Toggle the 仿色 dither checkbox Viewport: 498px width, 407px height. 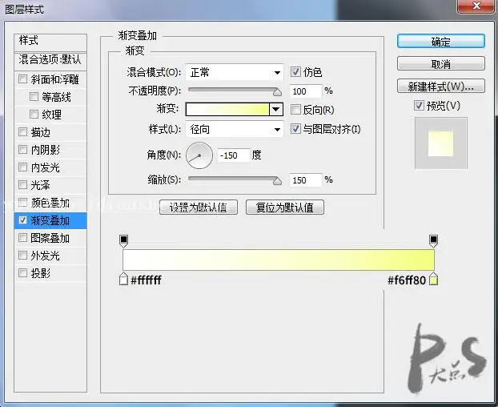[x=295, y=72]
